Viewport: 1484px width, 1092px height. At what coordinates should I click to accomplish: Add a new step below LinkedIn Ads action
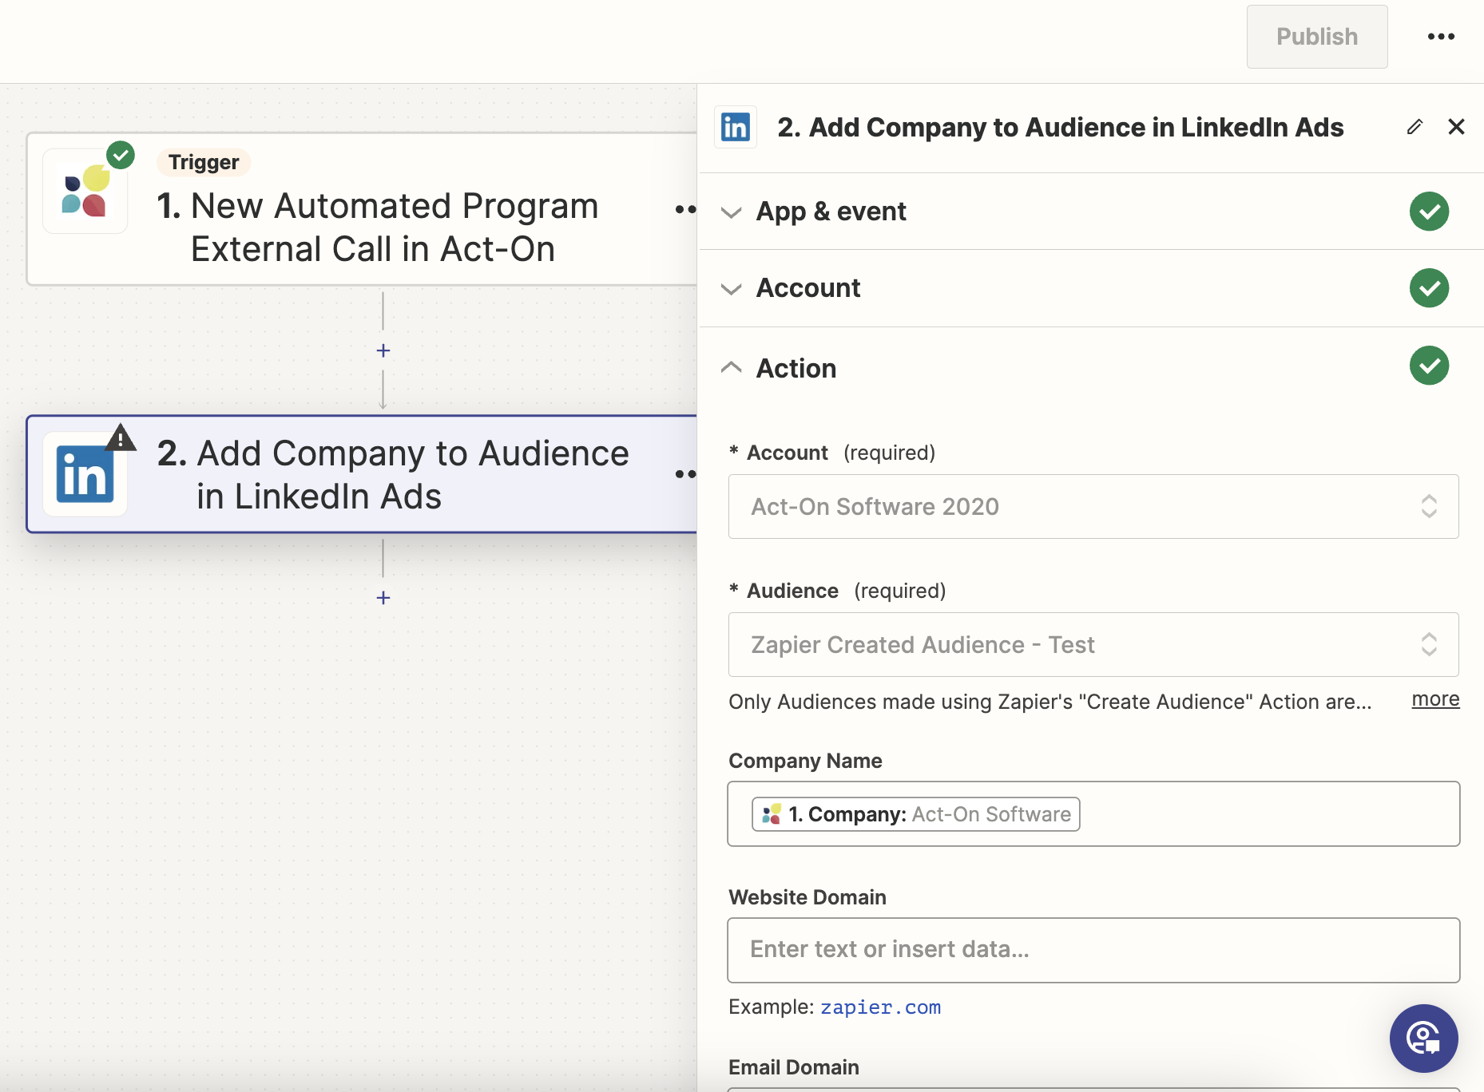point(383,598)
